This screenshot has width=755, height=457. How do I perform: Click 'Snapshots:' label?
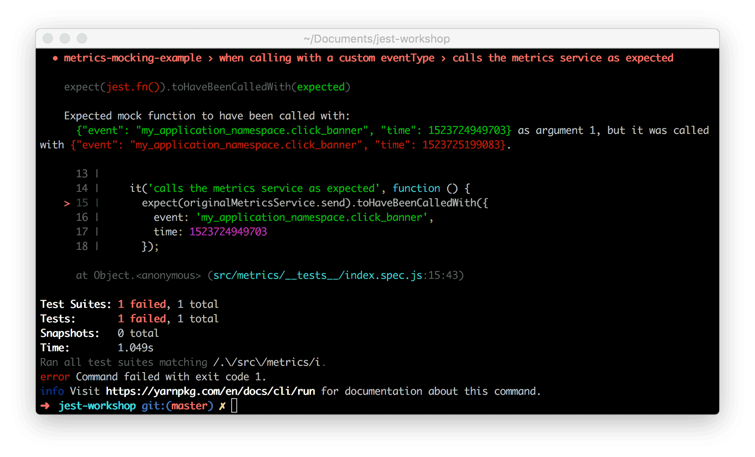click(70, 333)
